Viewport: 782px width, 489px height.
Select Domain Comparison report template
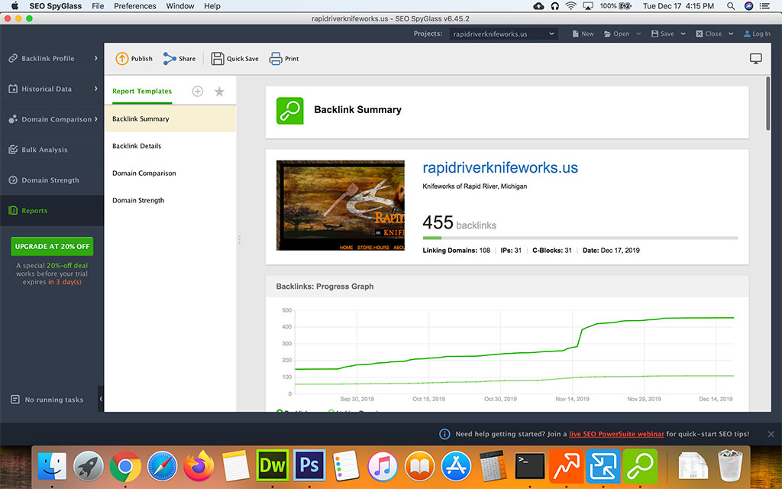[170, 173]
